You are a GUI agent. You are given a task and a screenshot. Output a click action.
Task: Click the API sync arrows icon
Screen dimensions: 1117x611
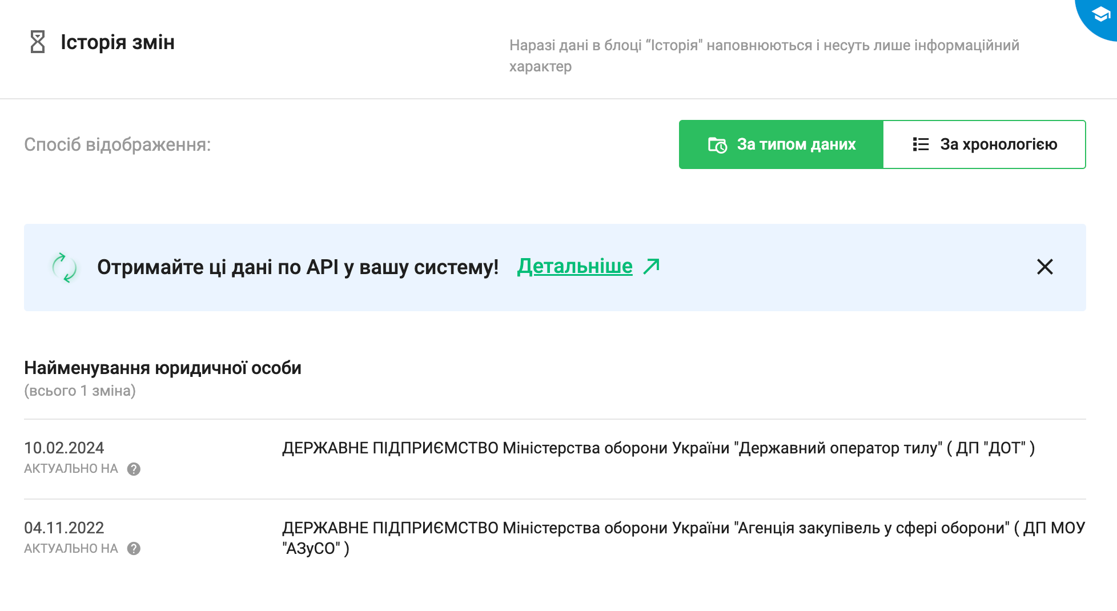65,267
